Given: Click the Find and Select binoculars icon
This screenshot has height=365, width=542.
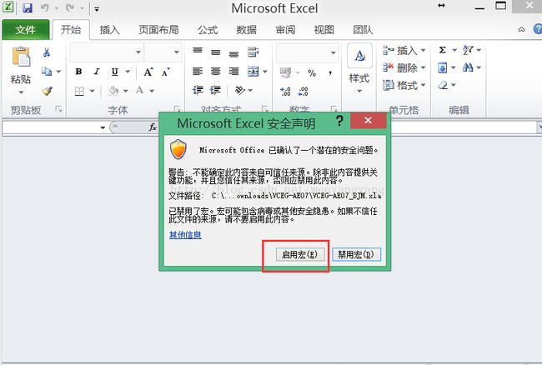Looking at the screenshot, I should coord(468,67).
